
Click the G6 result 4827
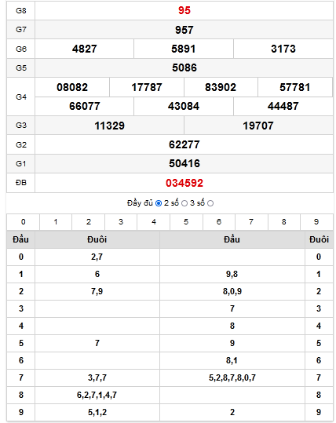point(85,49)
